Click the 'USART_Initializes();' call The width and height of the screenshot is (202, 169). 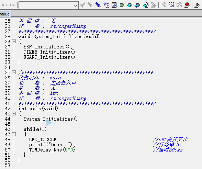point(50,57)
